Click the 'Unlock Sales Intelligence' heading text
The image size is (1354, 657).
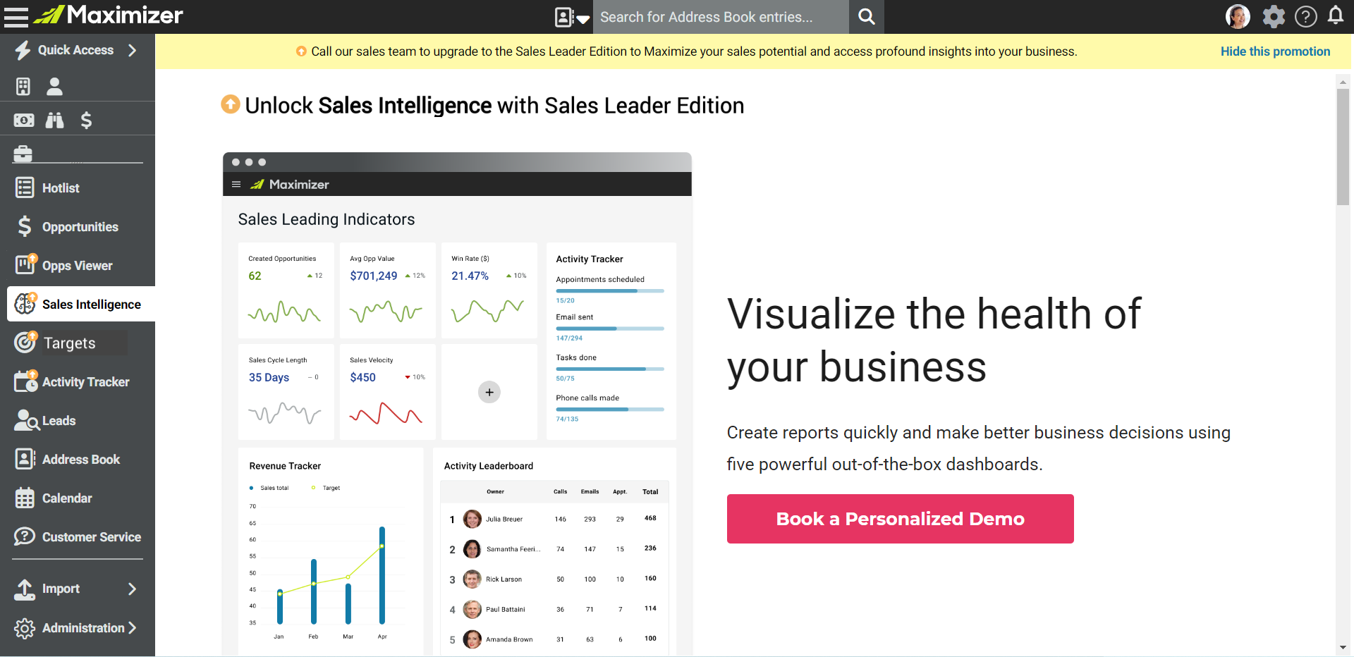tap(494, 106)
